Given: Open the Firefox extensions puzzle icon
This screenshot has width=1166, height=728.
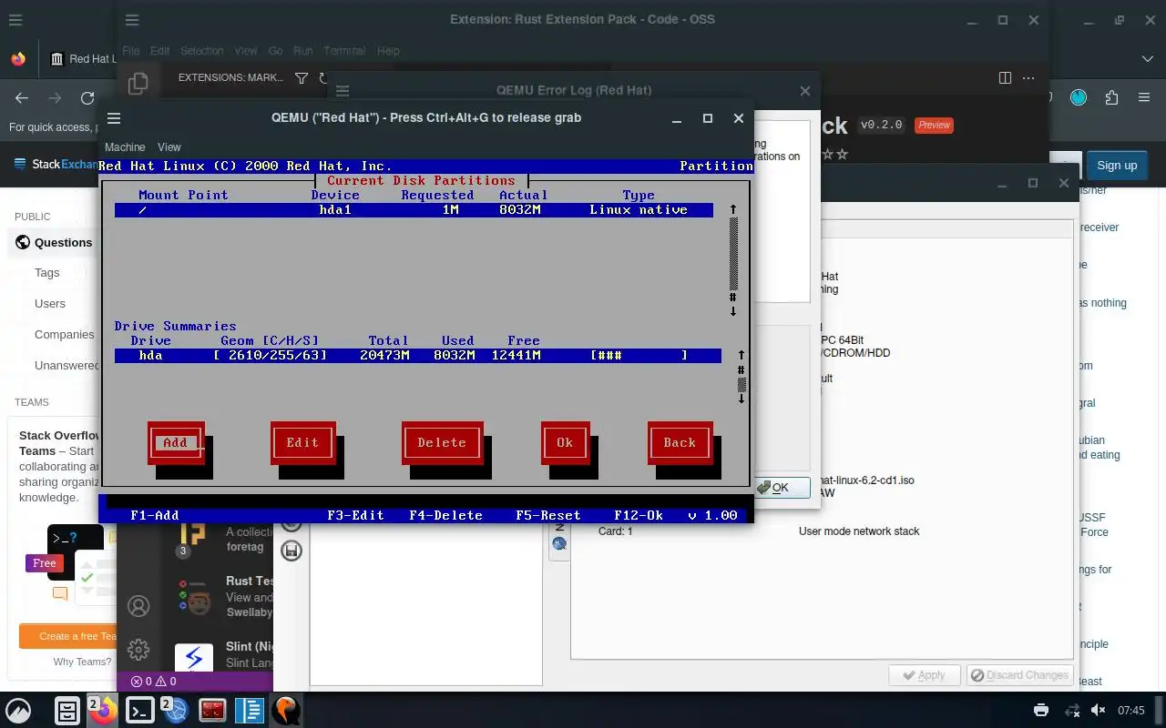Looking at the screenshot, I should click(x=1111, y=97).
